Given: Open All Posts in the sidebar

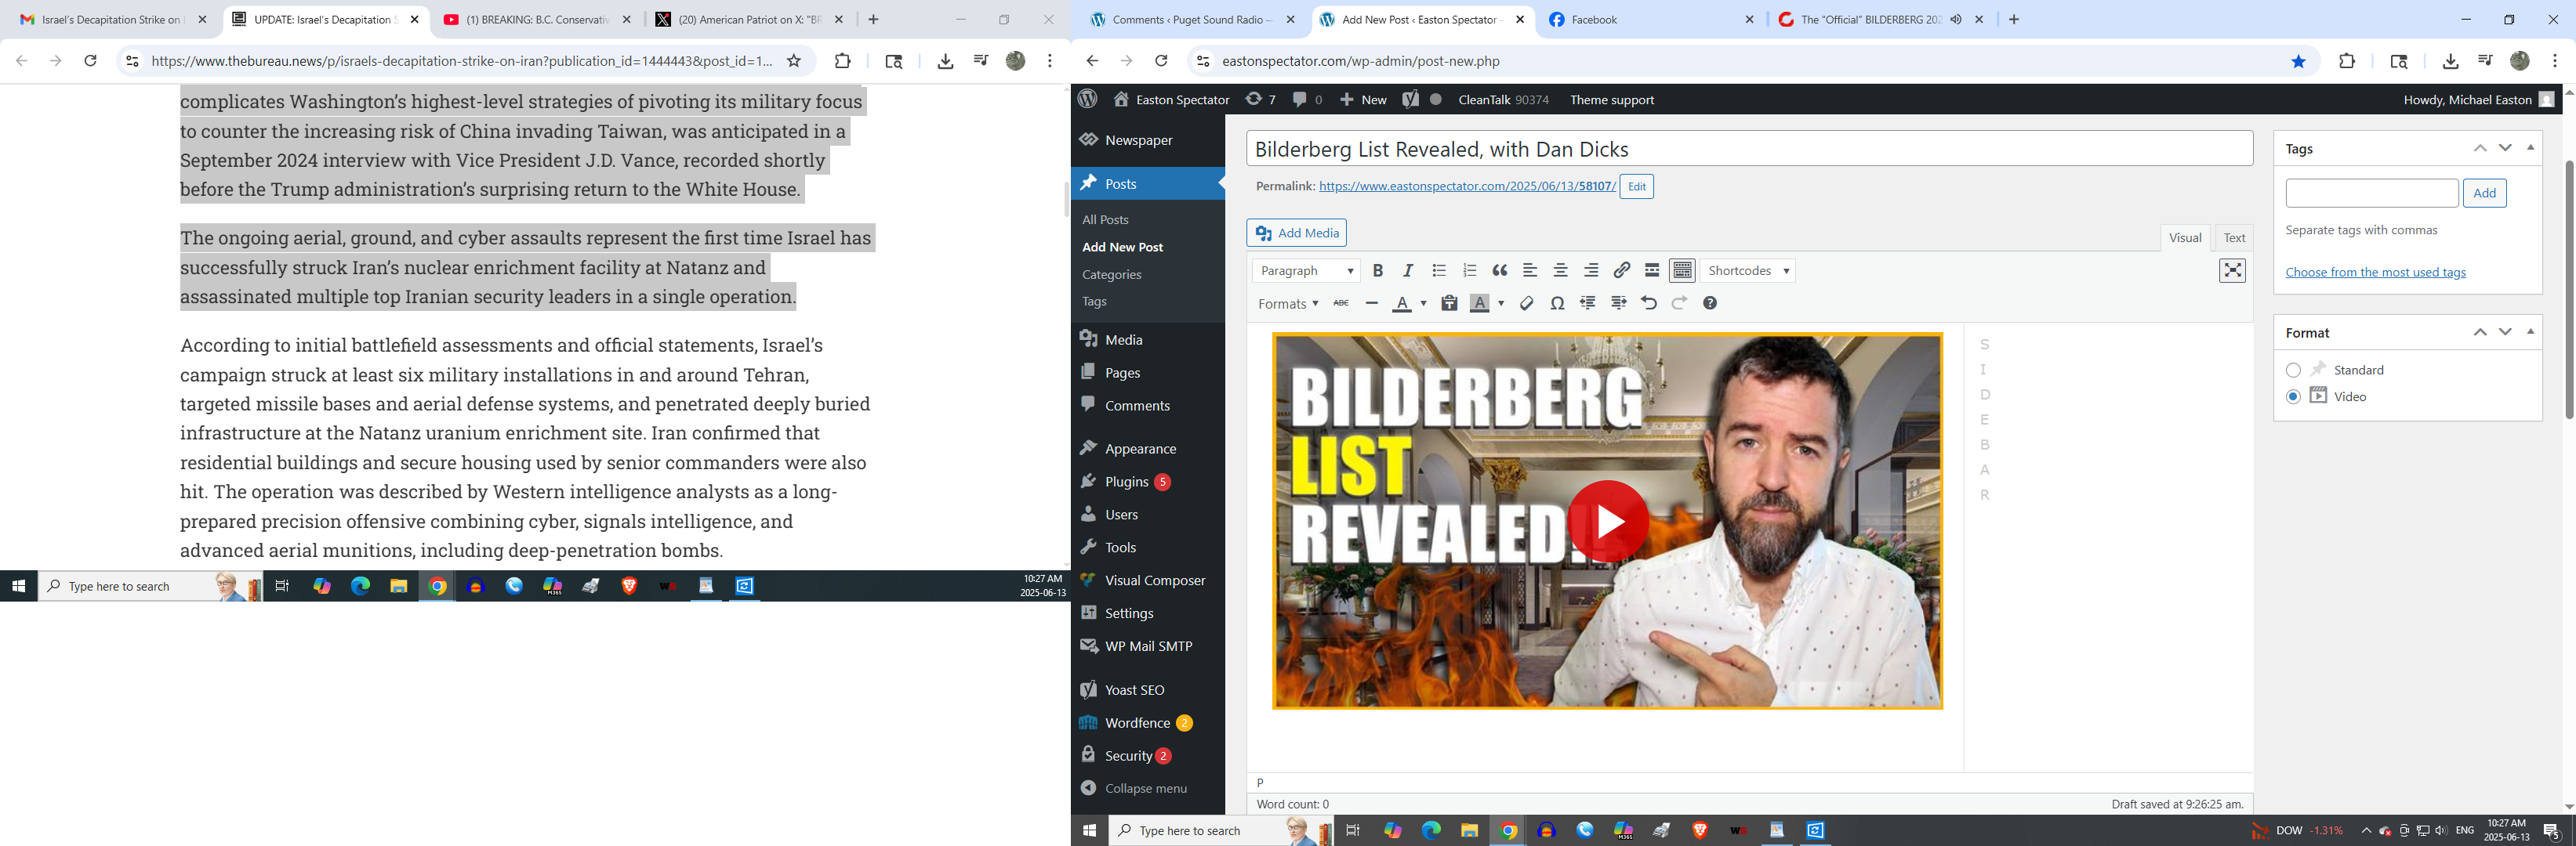Looking at the screenshot, I should (x=1105, y=220).
